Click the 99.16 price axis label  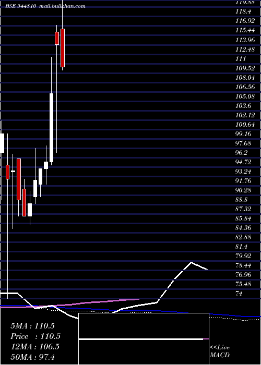click(x=243, y=134)
